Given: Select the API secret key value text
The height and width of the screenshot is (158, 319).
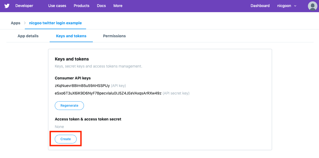Looking at the screenshot, I should [x=108, y=93].
